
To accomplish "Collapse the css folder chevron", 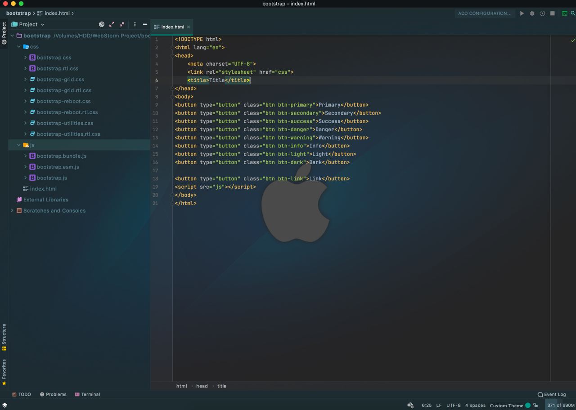I will point(19,47).
